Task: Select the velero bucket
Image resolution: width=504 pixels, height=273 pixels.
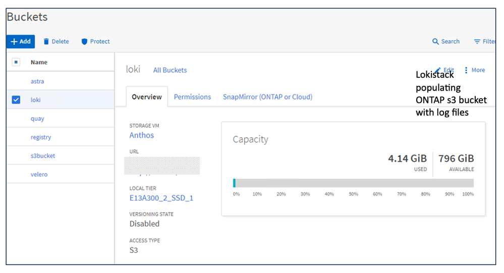Action: [39, 174]
